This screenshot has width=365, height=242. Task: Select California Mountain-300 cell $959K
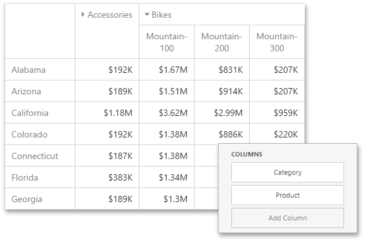tap(277, 113)
